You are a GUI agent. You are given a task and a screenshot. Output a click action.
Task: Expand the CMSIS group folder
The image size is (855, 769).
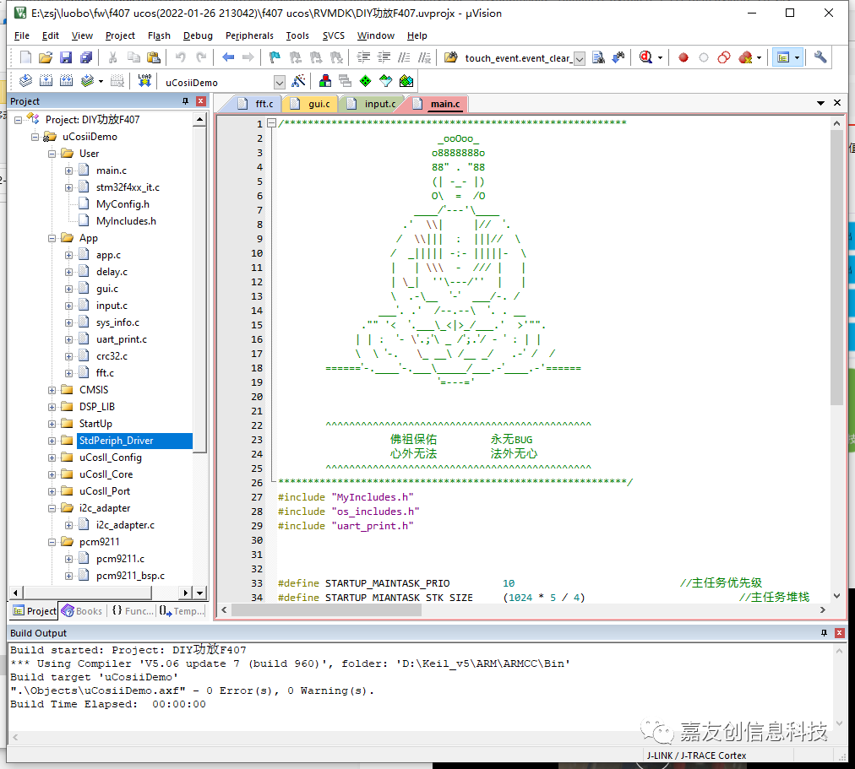[52, 390]
